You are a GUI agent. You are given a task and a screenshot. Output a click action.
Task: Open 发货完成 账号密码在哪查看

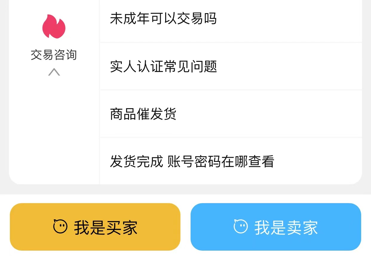click(x=192, y=162)
